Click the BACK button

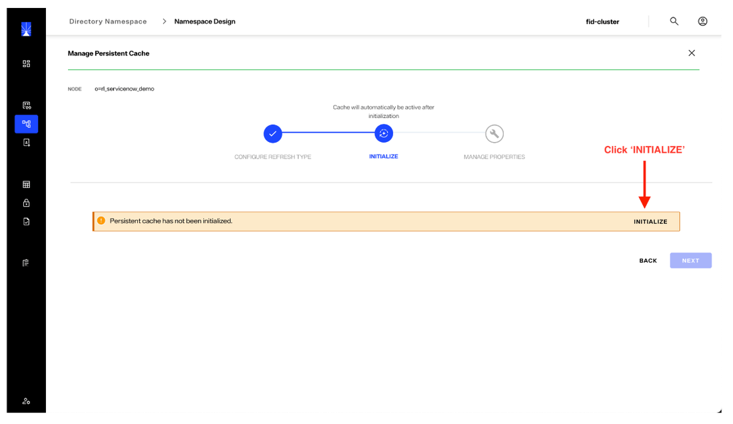pos(648,261)
